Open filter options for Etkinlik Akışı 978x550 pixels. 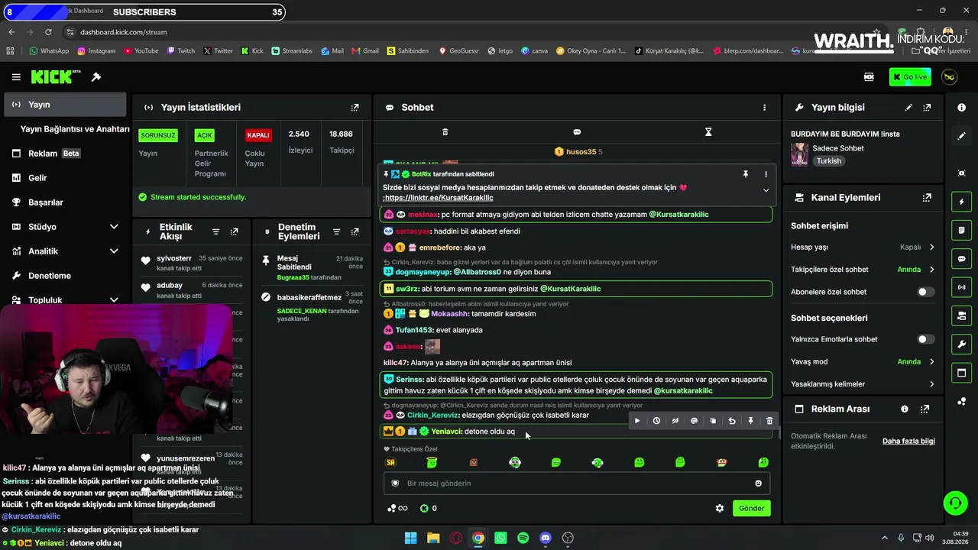[215, 232]
